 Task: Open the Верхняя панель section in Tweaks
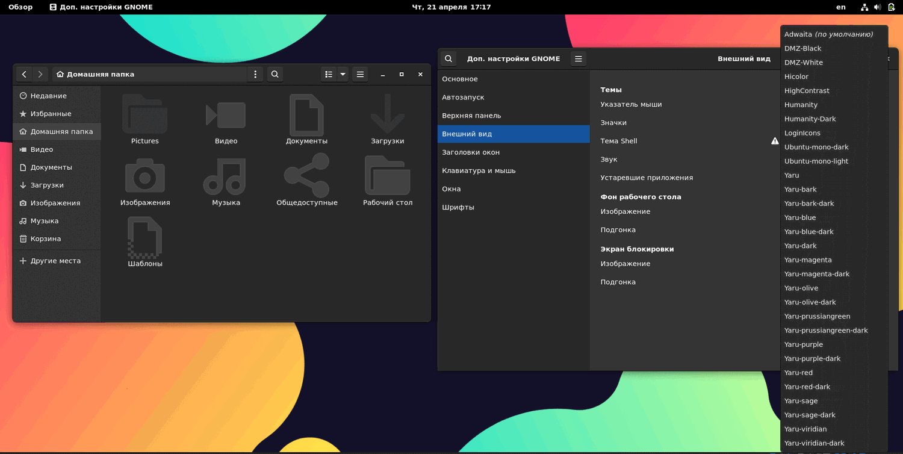point(514,116)
